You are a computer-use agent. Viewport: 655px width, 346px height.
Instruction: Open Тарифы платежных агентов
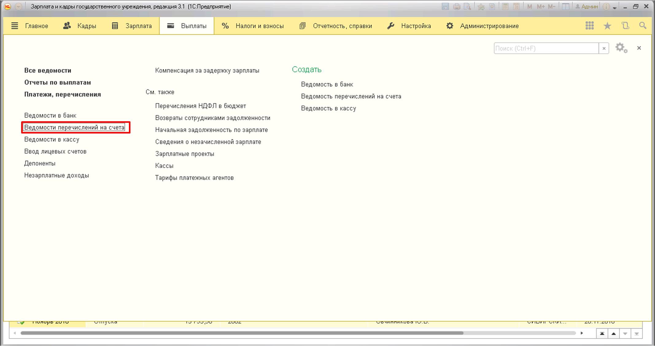[195, 178]
